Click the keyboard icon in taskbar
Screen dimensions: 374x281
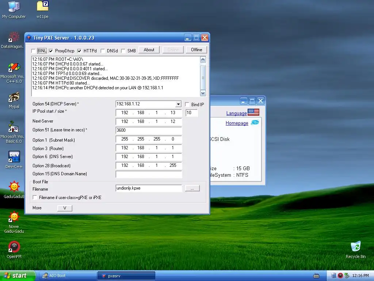[x=316, y=276]
